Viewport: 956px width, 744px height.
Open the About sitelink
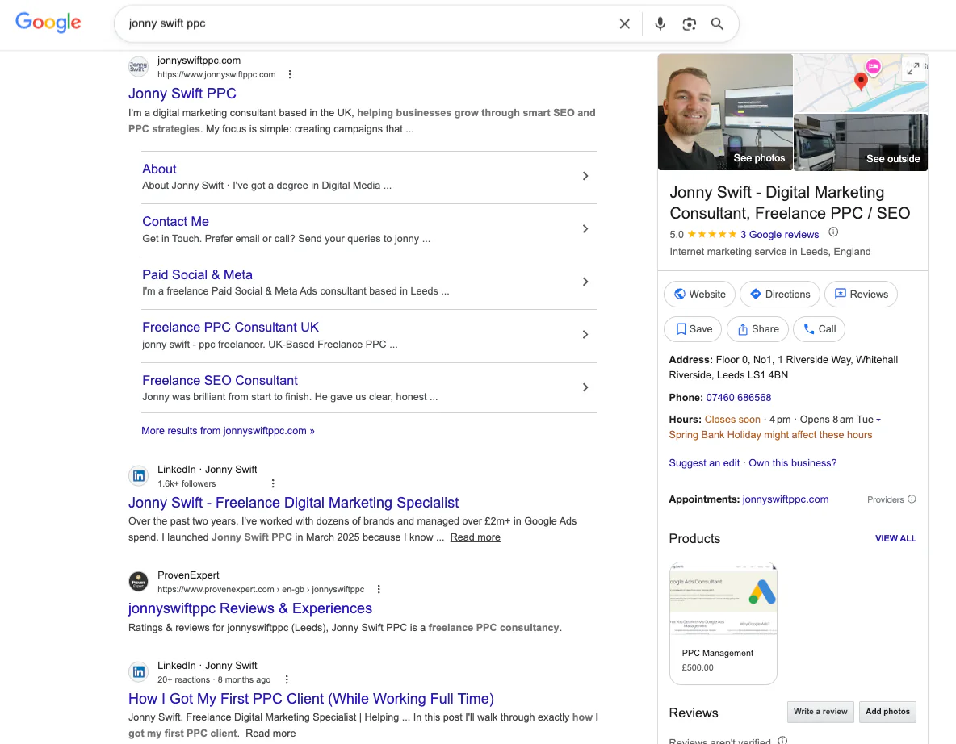click(159, 169)
